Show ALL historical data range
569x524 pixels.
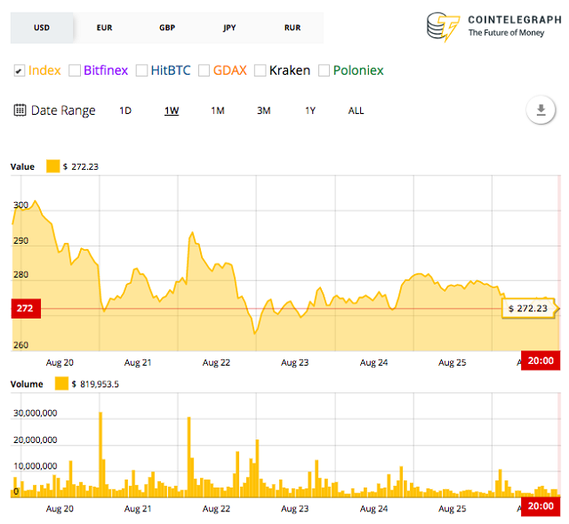tap(356, 111)
